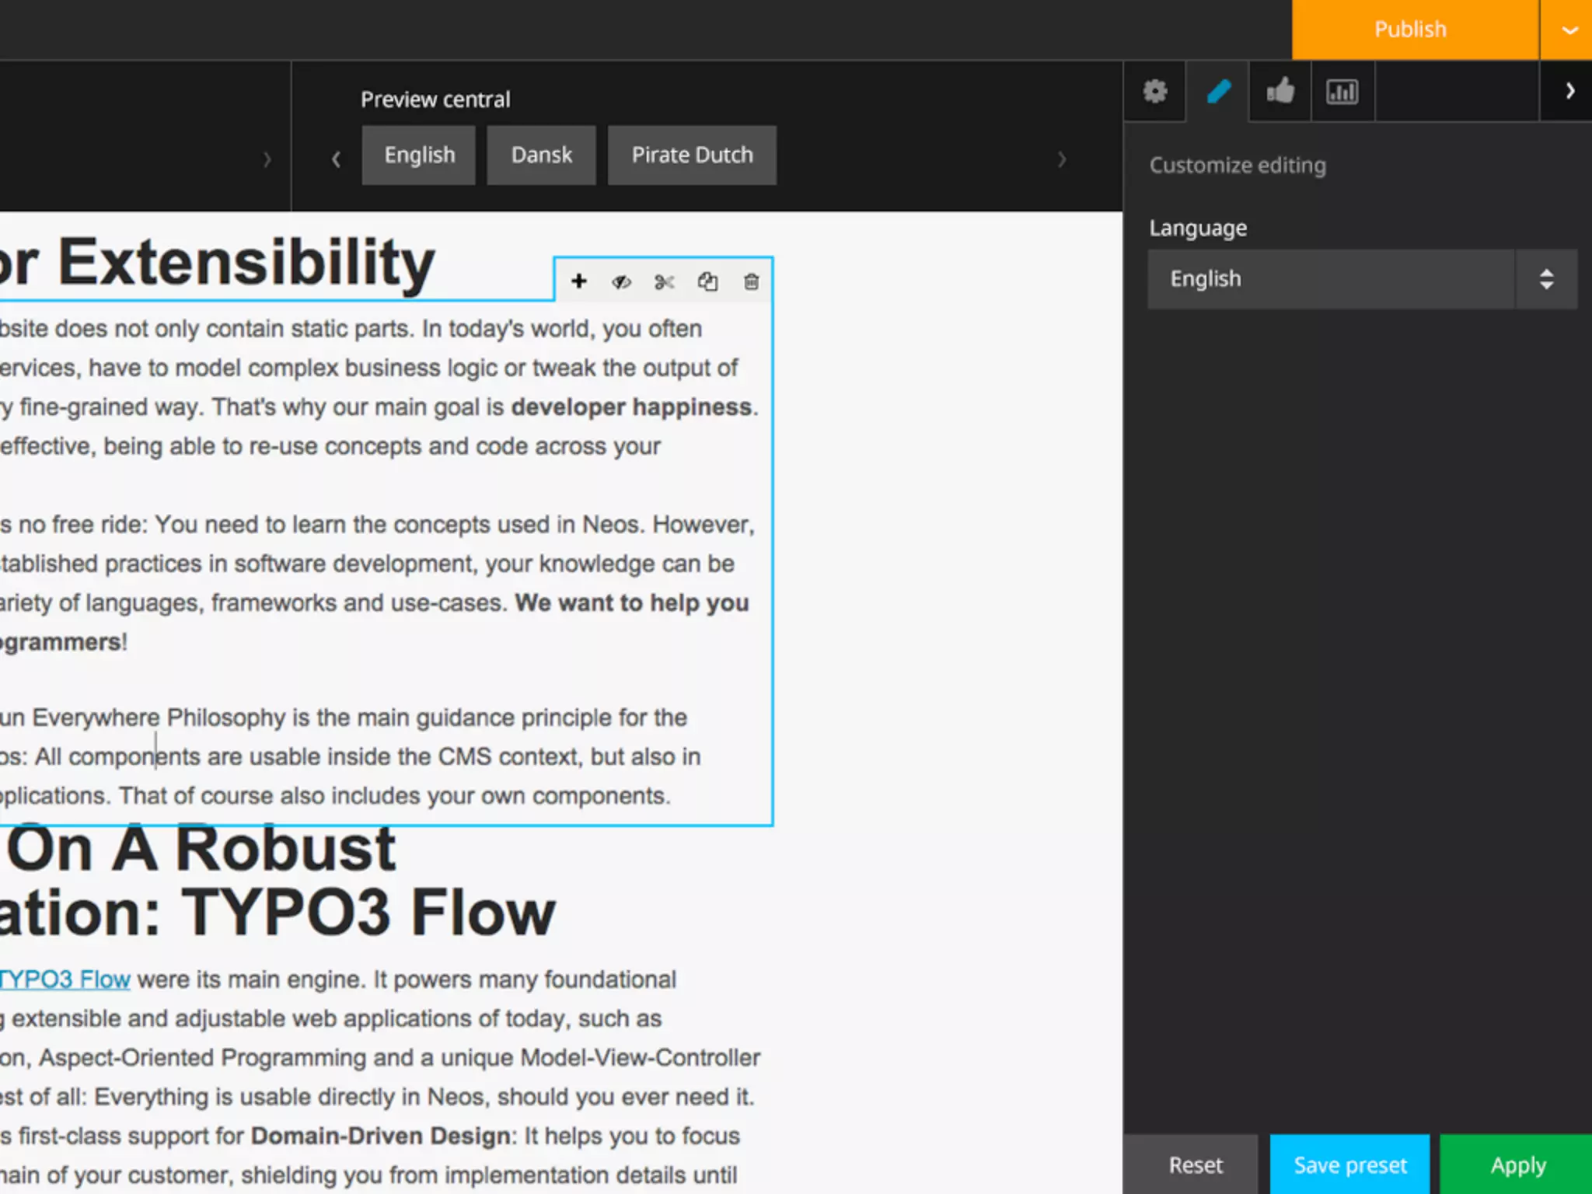Image resolution: width=1592 pixels, height=1194 pixels.
Task: Toggle element visibility with eye icon
Action: [621, 281]
